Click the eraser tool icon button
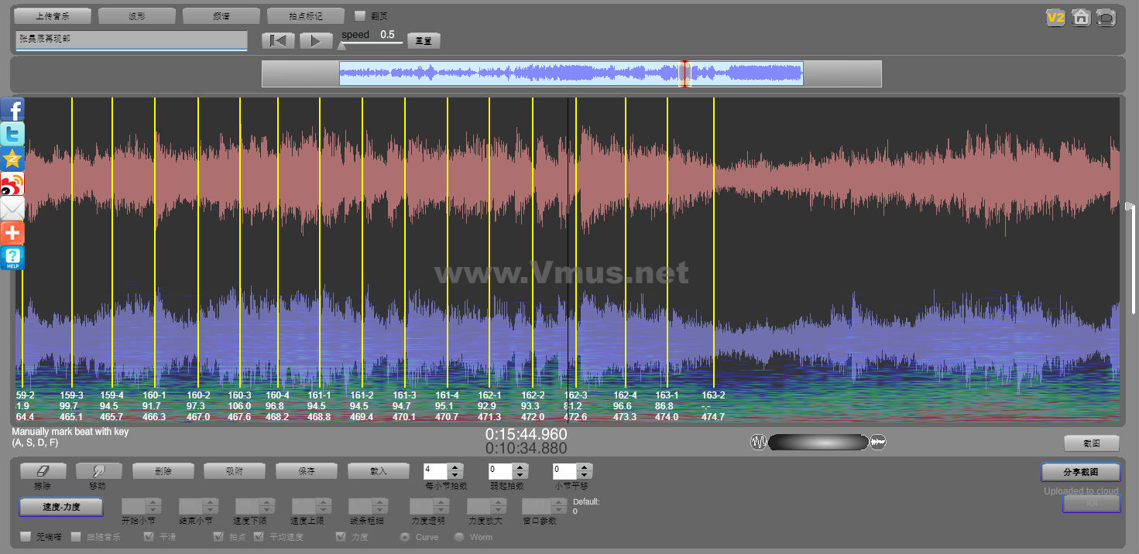The image size is (1139, 554). tap(43, 470)
